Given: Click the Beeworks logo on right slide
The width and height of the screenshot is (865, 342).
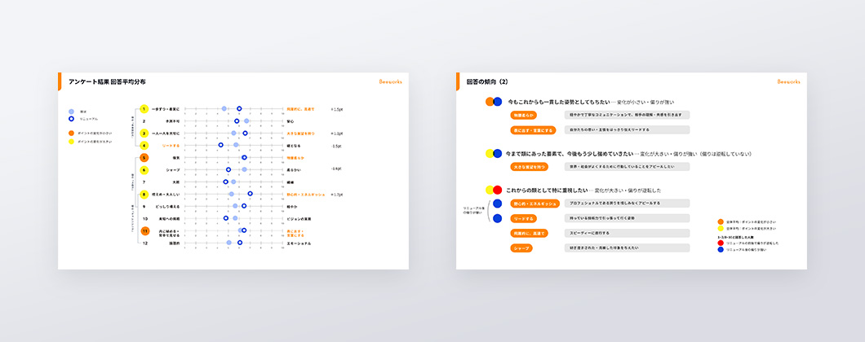Looking at the screenshot, I should (x=788, y=81).
